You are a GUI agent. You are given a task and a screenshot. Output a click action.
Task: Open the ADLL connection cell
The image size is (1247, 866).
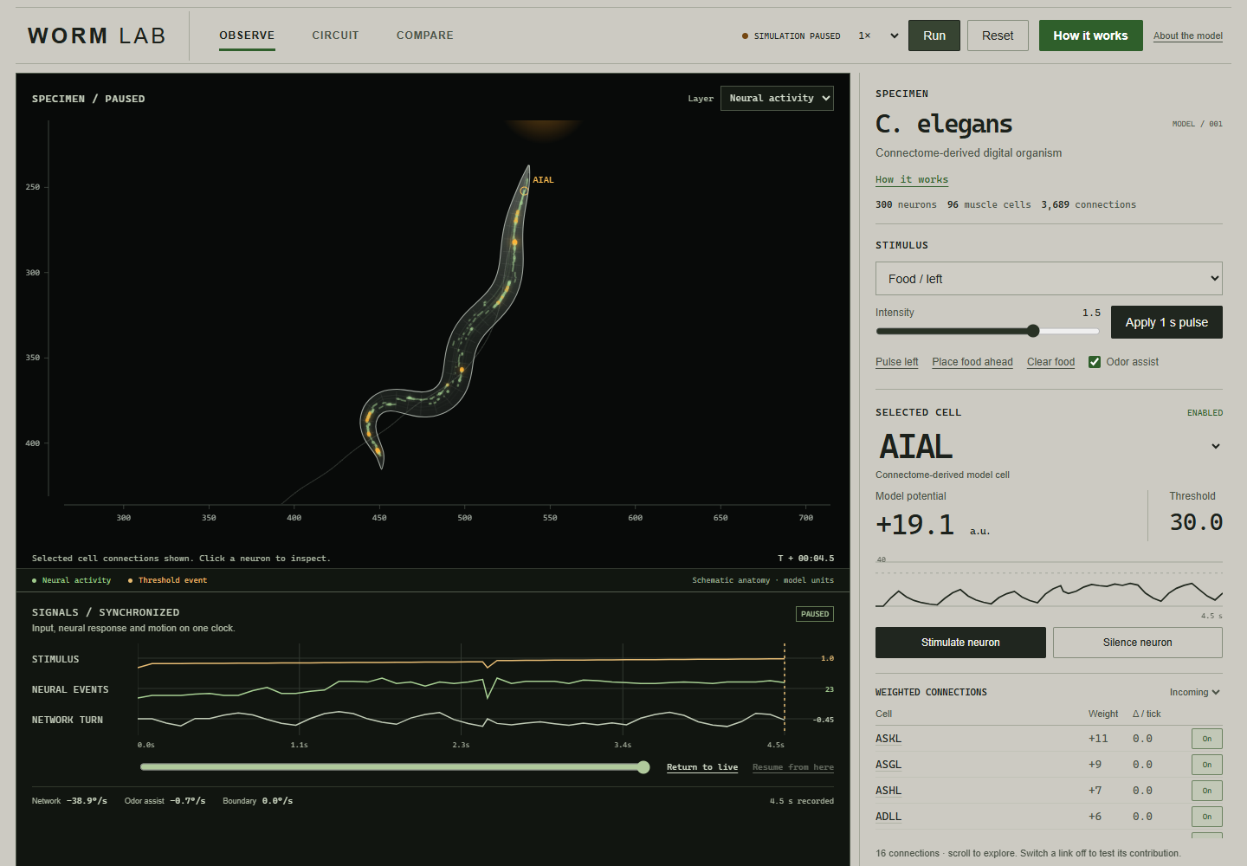pyautogui.click(x=888, y=817)
